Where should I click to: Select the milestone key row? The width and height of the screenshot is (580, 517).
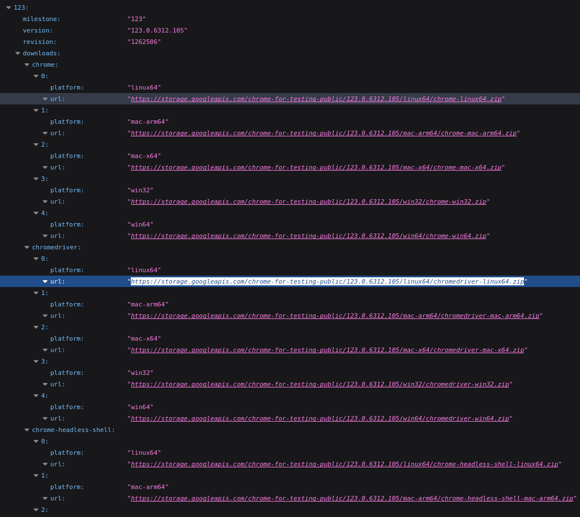[x=41, y=19]
